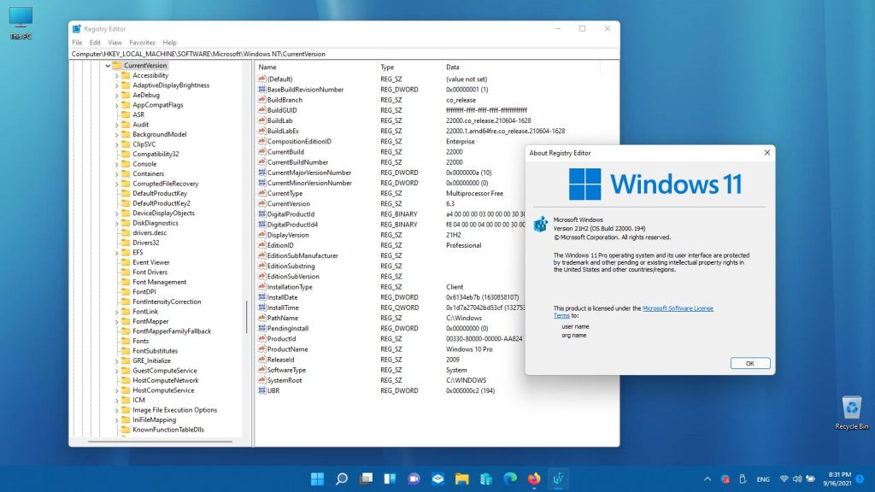Image resolution: width=875 pixels, height=492 pixels.
Task: Open the Favorites menu
Action: (x=142, y=42)
